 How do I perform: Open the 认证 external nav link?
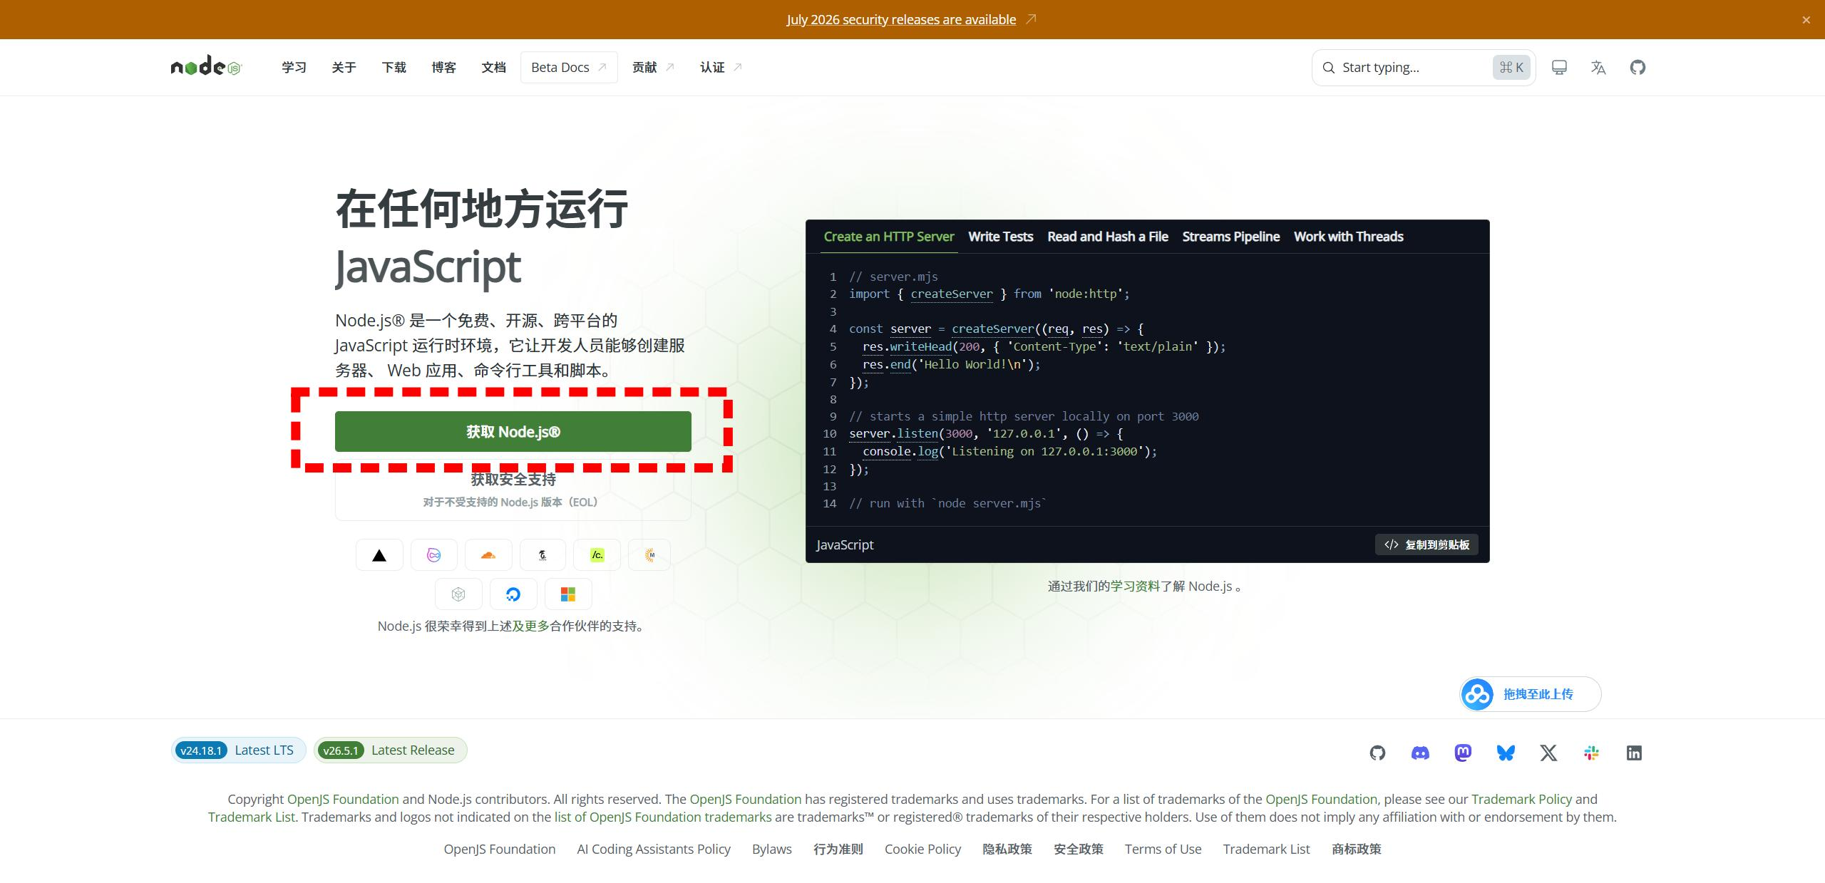click(721, 67)
